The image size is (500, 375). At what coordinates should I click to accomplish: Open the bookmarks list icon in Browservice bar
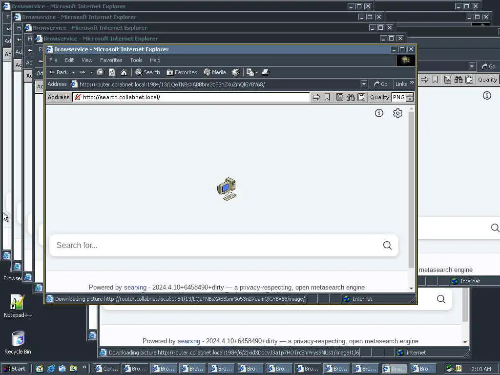340,97
